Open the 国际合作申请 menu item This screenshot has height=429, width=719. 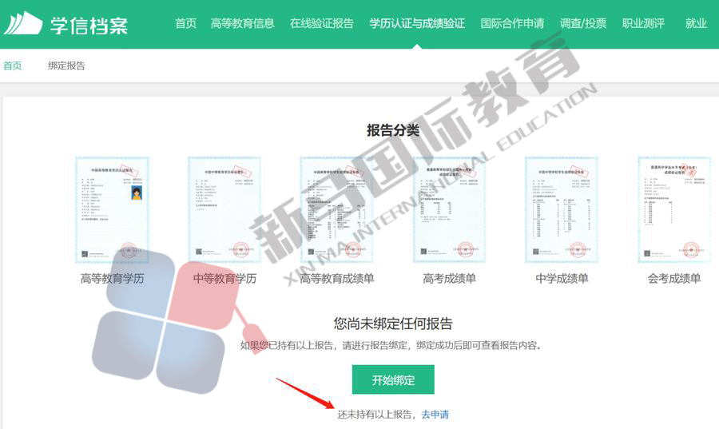point(512,23)
